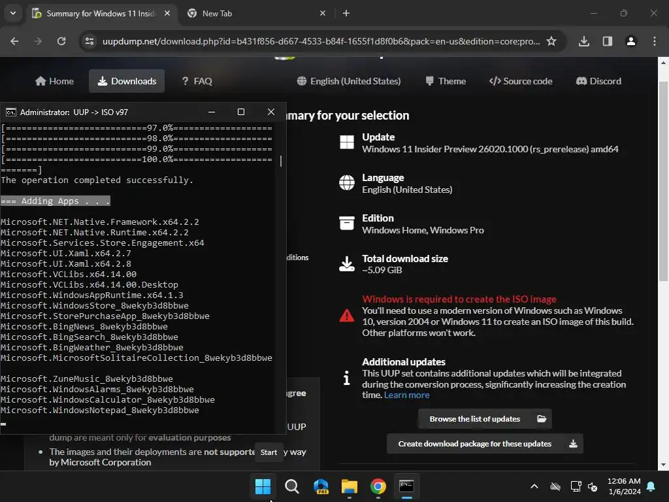Click the 97.0% progress bar line in console
Image resolution: width=669 pixels, height=502 pixels.
click(137, 128)
